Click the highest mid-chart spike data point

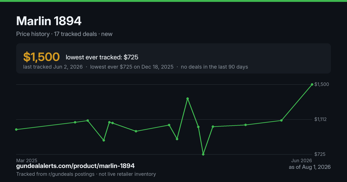point(188,99)
